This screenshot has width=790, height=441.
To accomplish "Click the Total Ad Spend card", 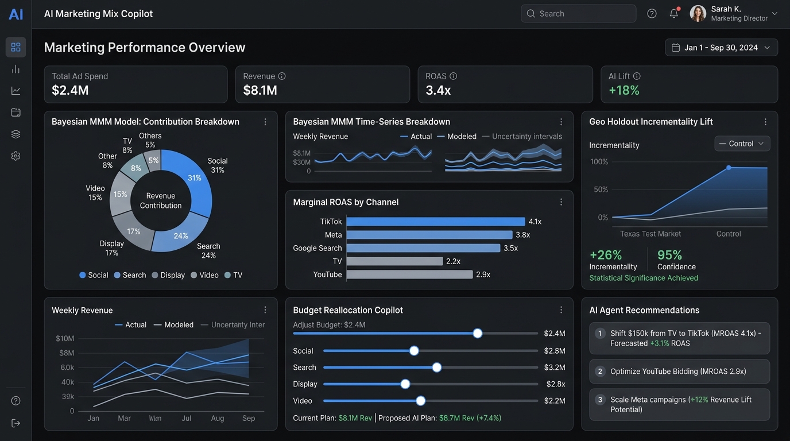I will (x=135, y=84).
